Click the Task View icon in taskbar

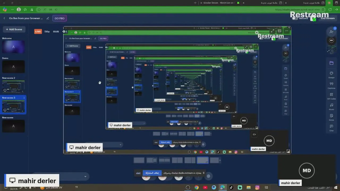(266, 188)
